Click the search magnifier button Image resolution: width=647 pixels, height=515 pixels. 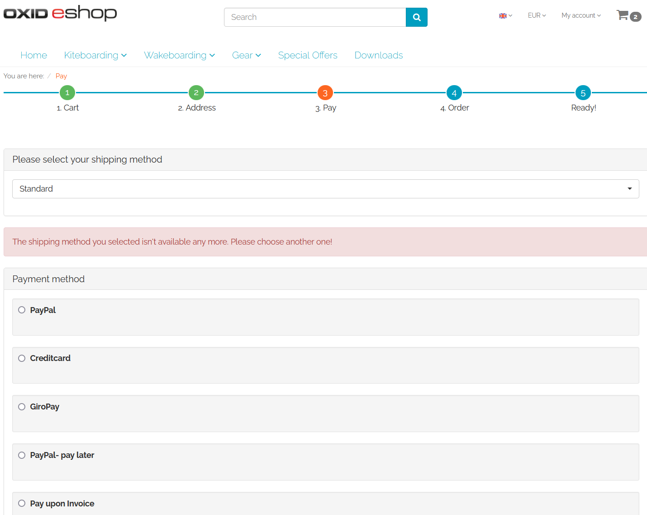416,17
